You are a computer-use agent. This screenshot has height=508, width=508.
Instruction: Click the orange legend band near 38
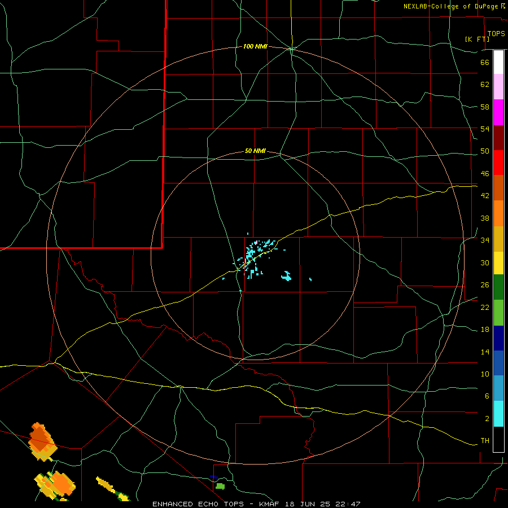pos(498,213)
